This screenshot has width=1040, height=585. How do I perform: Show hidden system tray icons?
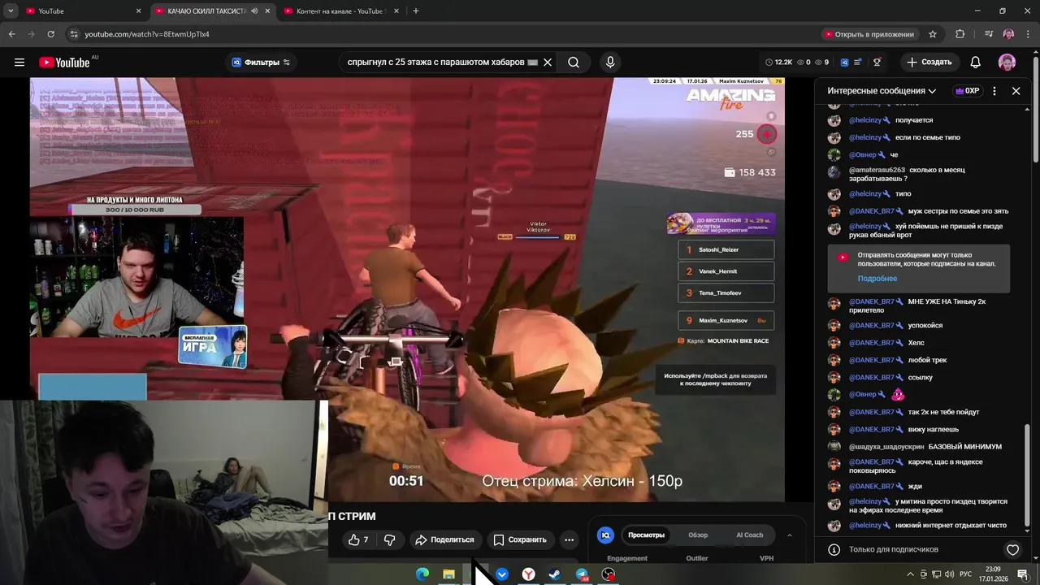(x=910, y=574)
